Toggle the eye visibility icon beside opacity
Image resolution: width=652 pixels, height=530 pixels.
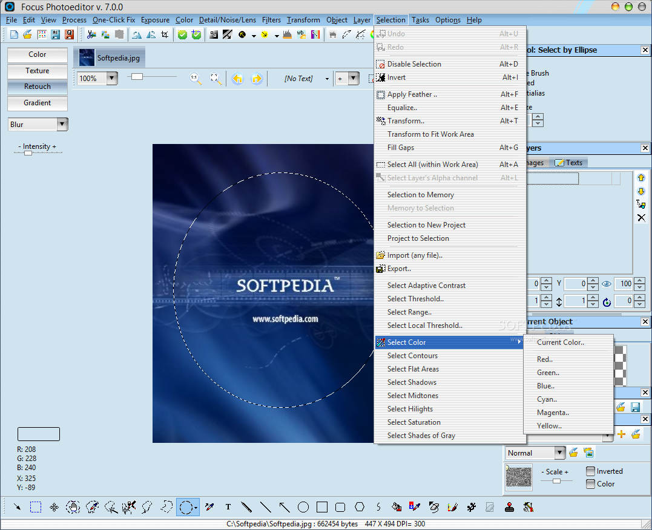(607, 284)
